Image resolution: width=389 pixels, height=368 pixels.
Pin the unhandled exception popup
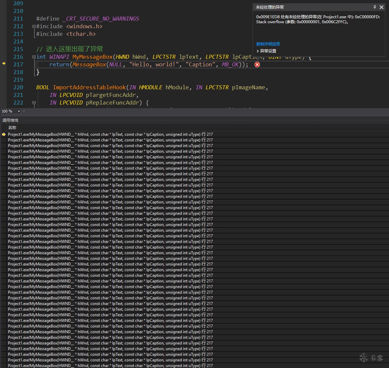click(375, 7)
